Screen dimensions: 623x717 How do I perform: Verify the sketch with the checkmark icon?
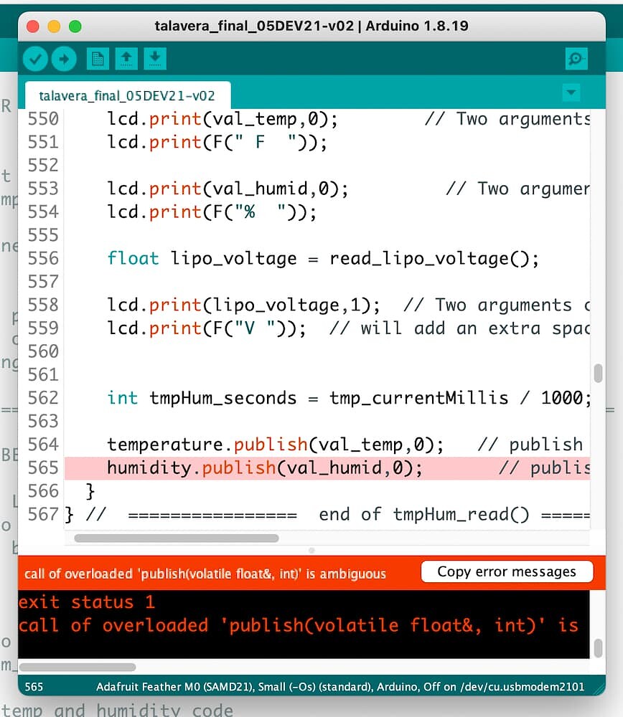(x=34, y=59)
